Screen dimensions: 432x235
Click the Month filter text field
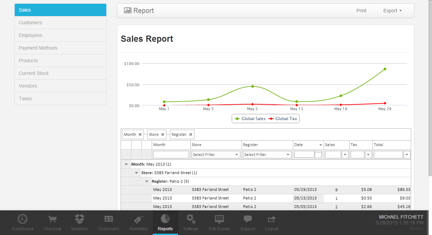pyautogui.click(x=171, y=155)
